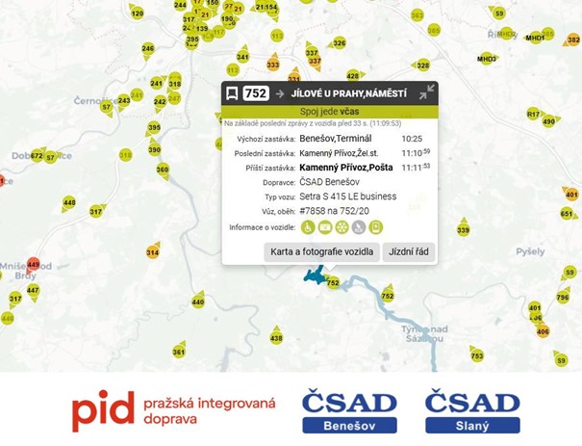Click the USB charger vehicle info icon
The width and height of the screenshot is (582, 446).
point(375,227)
